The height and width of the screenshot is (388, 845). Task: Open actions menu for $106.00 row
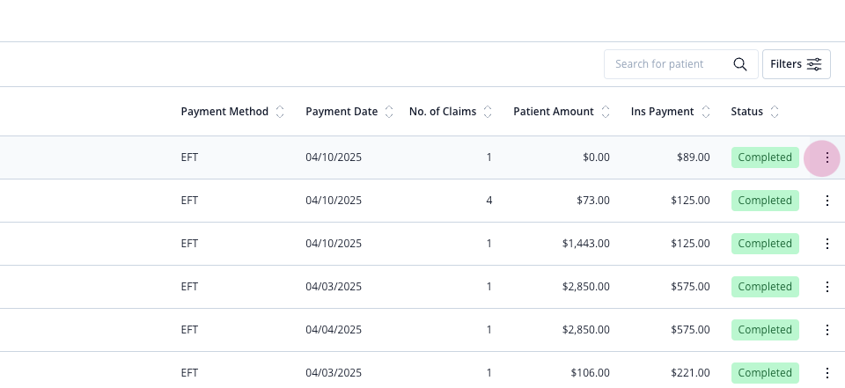pyautogui.click(x=827, y=373)
